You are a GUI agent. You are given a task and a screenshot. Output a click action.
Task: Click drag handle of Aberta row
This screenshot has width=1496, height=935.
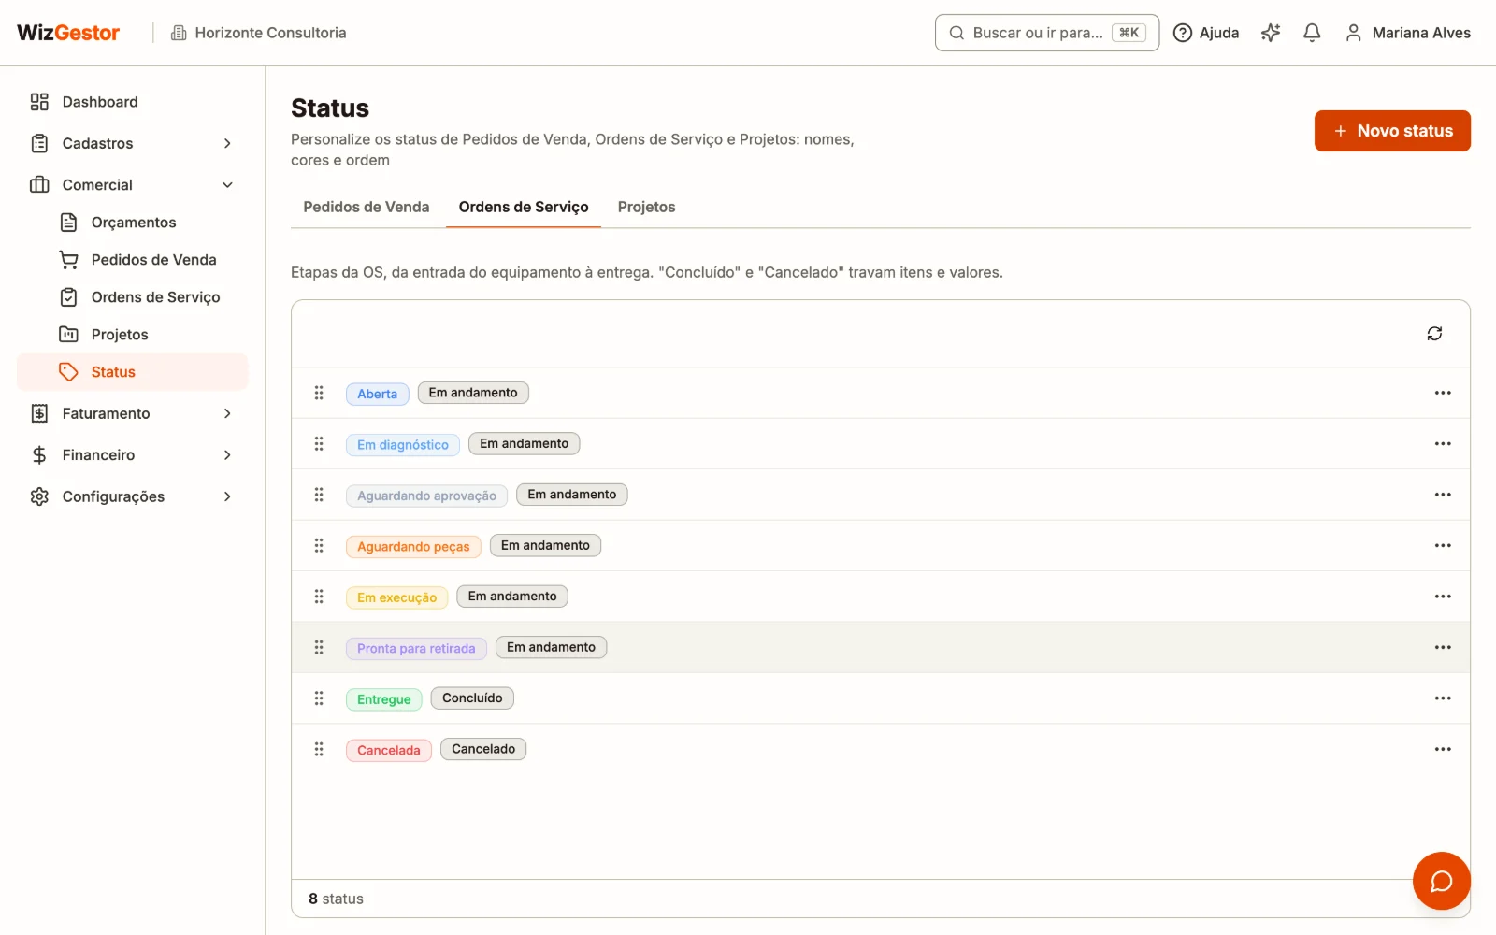coord(319,393)
